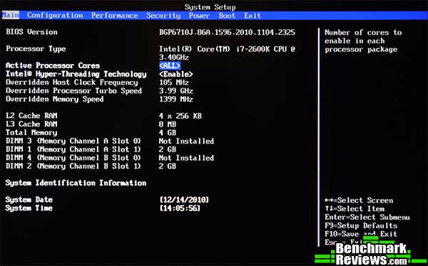Click the DIMM 4 Channel B Slot 0 row

point(110,158)
